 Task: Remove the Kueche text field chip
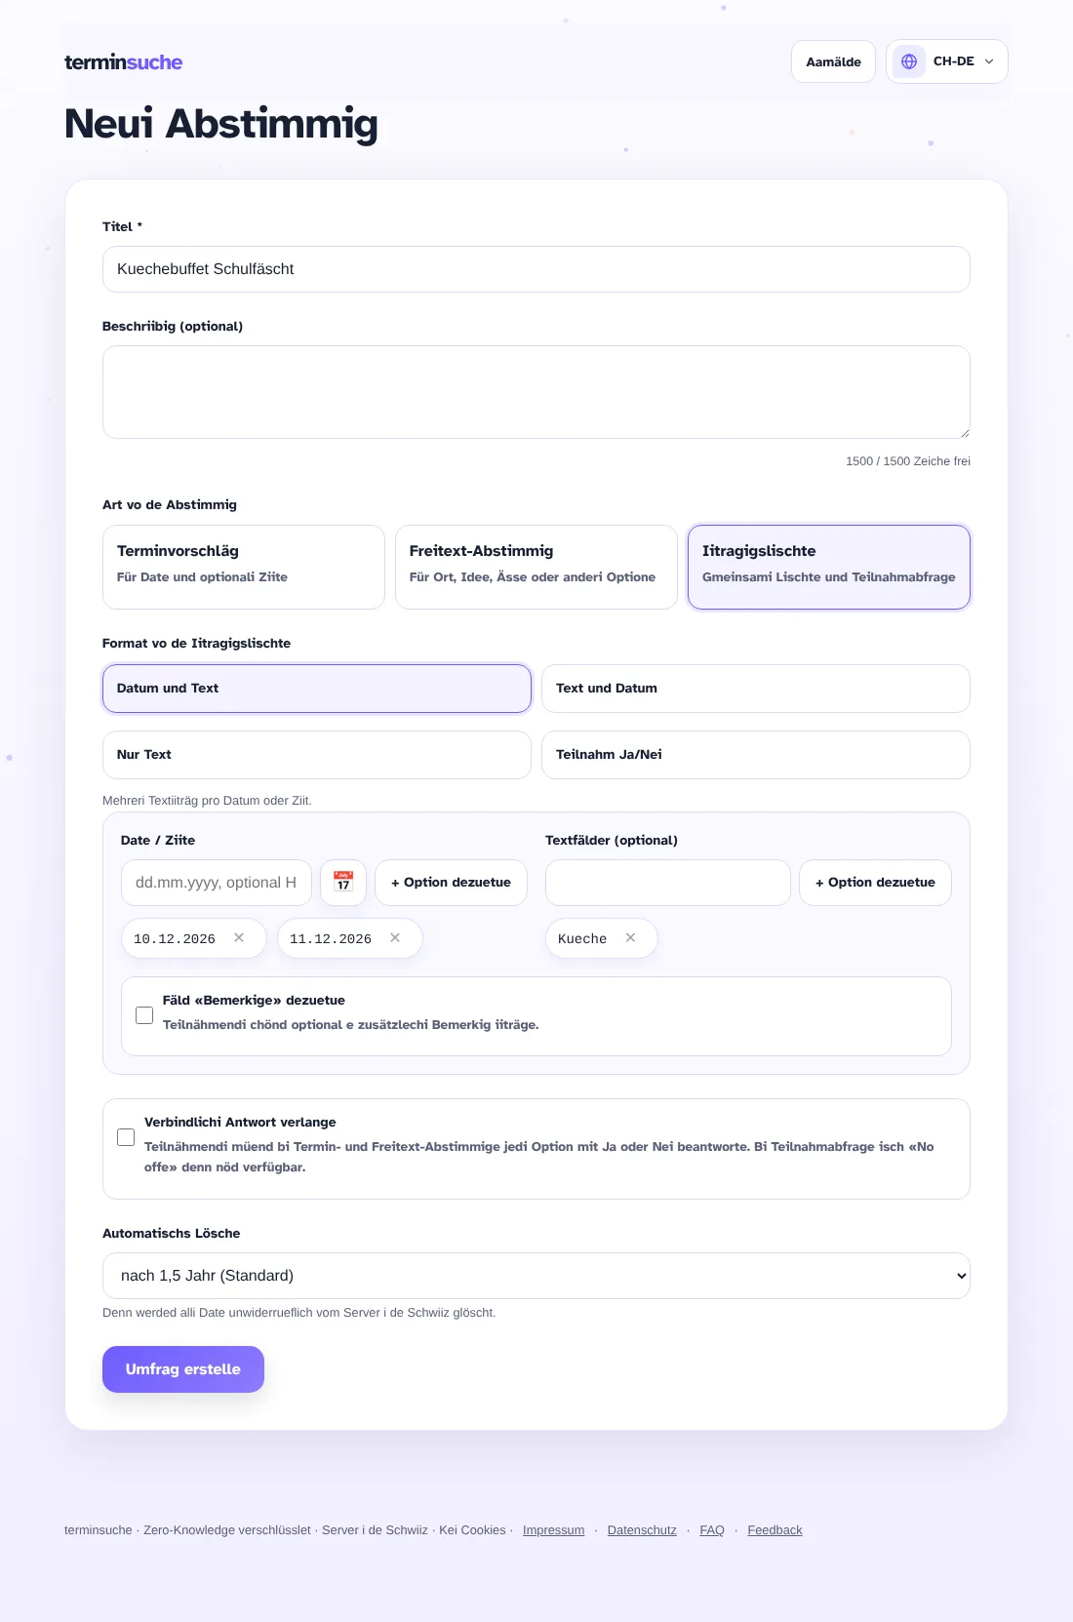(x=631, y=937)
